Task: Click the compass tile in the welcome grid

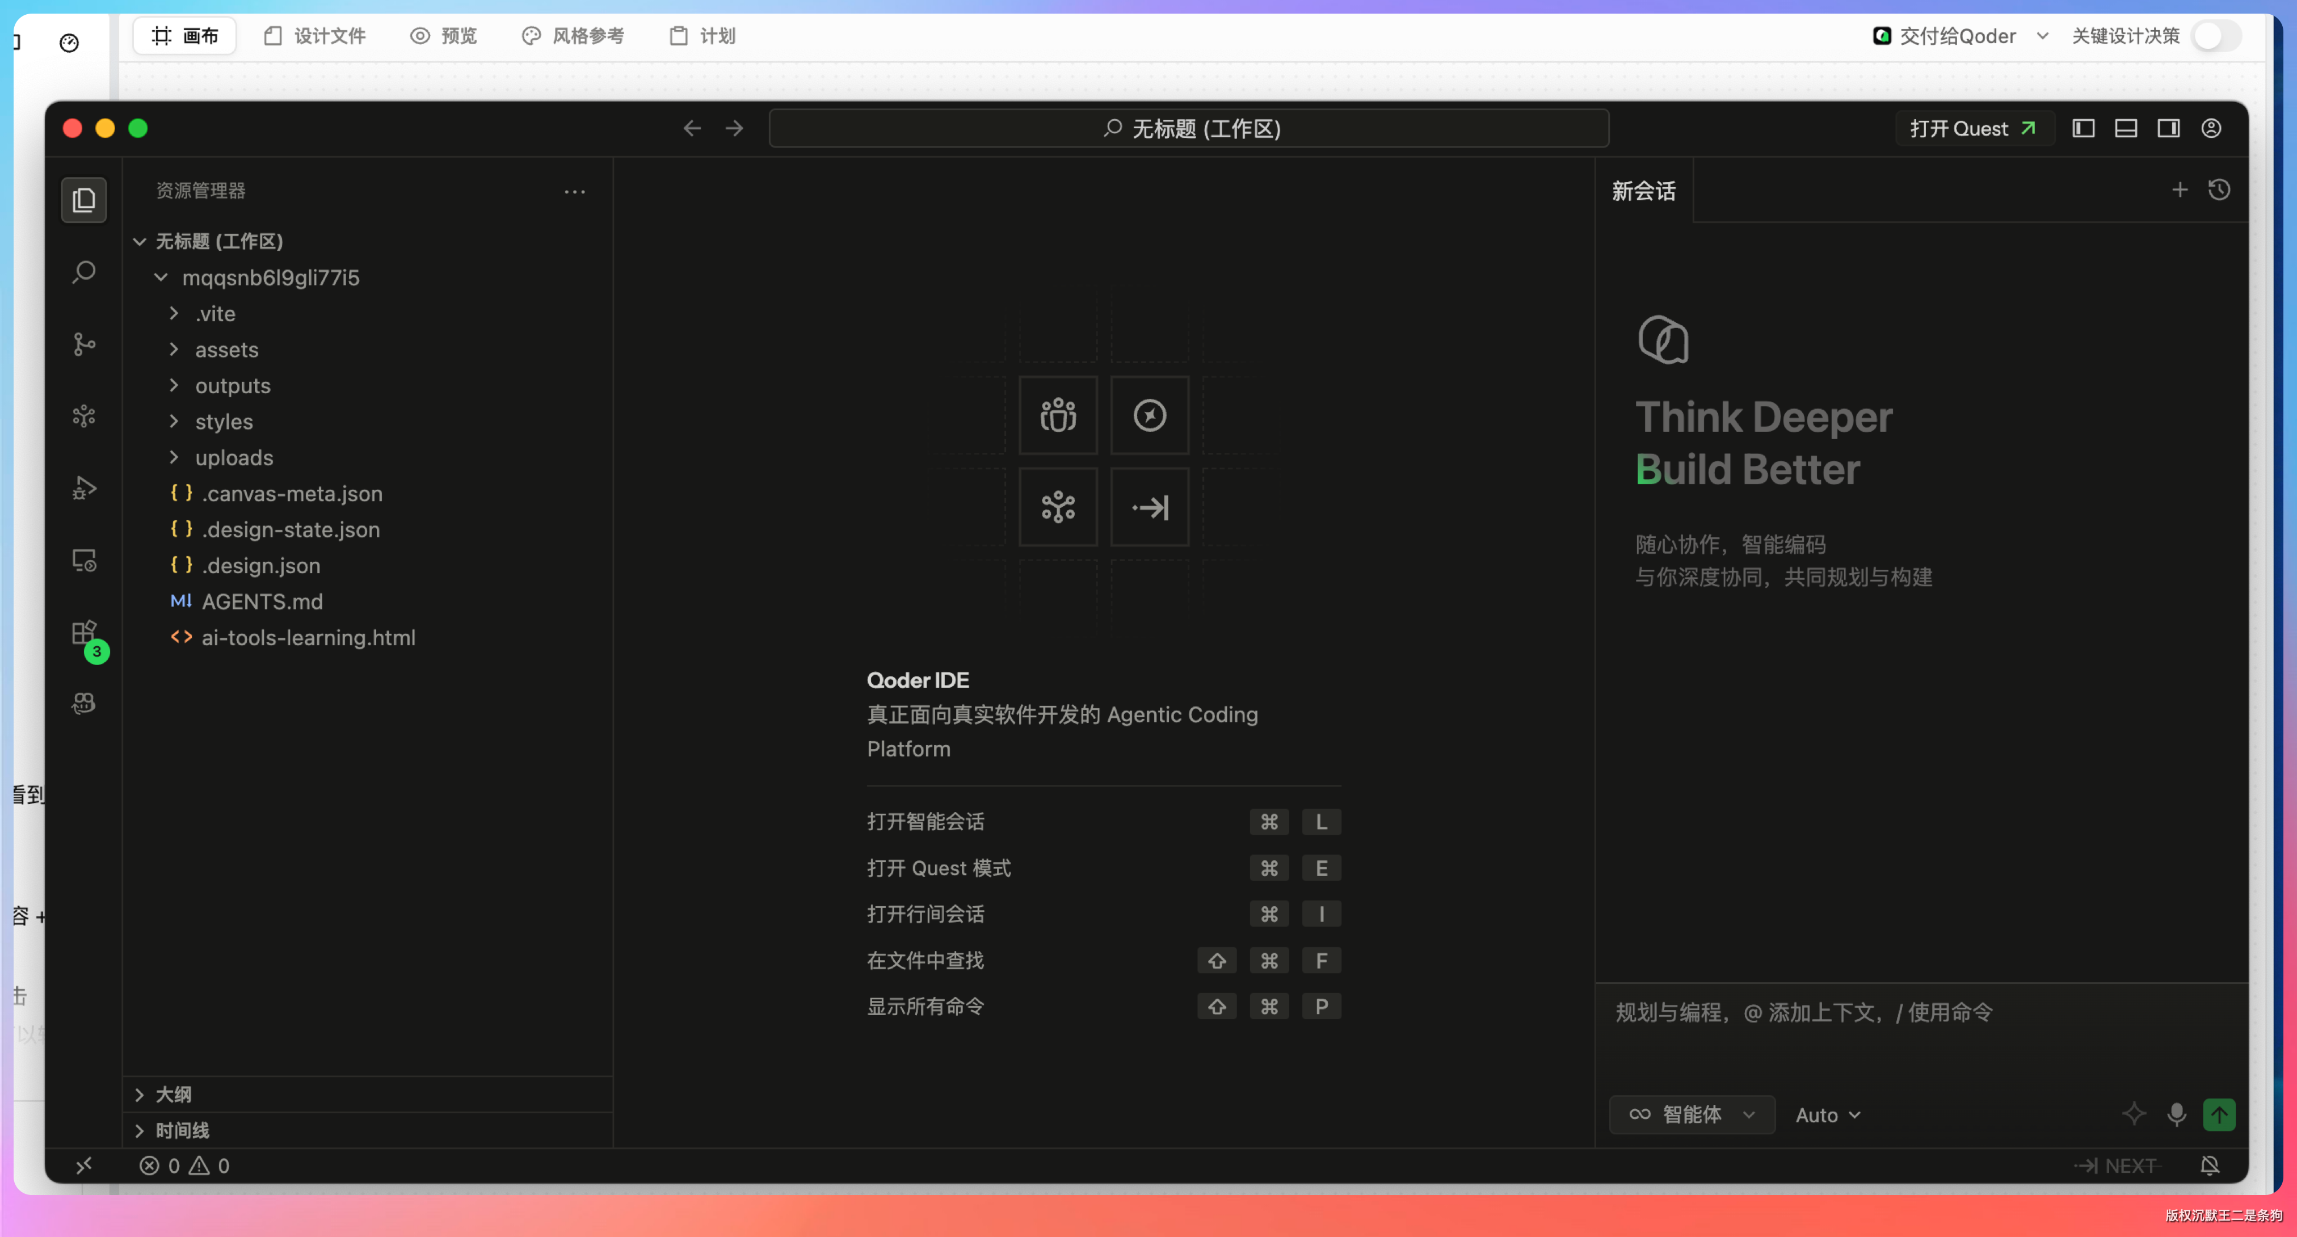Action: pos(1150,415)
